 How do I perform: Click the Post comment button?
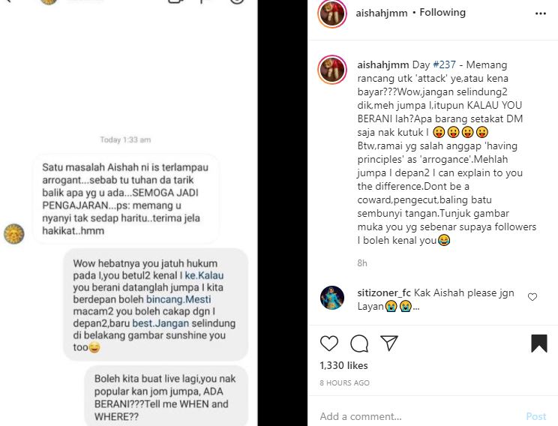(536, 416)
